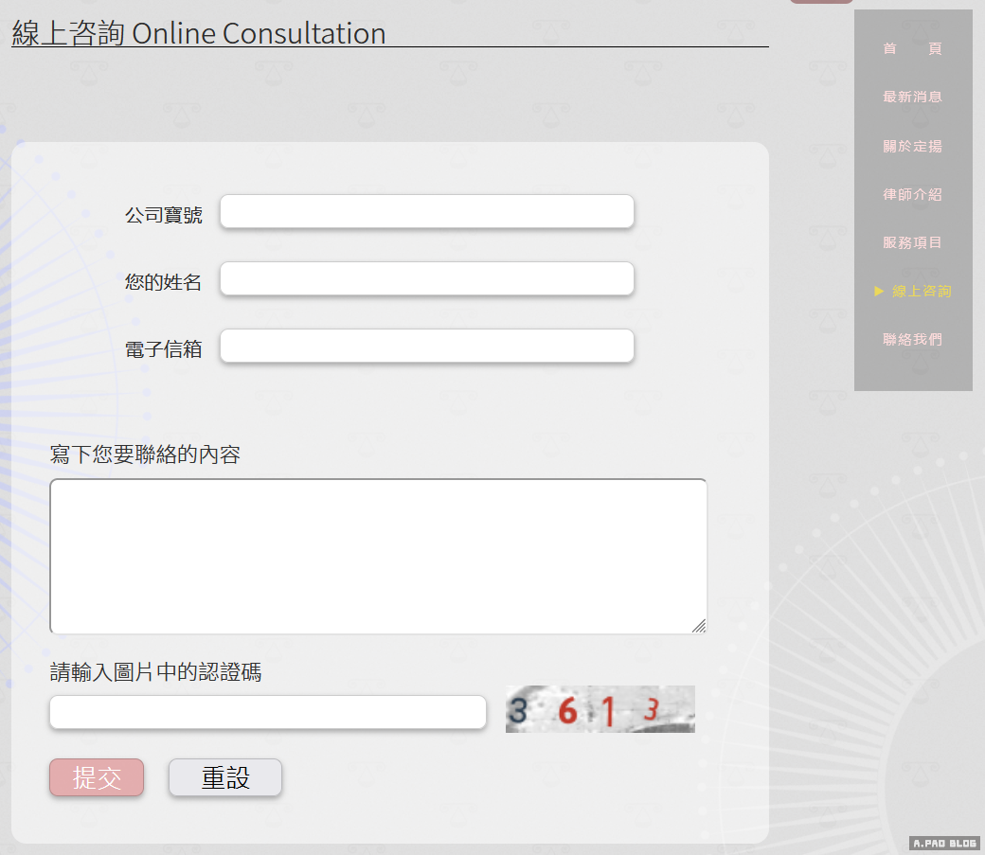Focus the 認證碼 verification code field
This screenshot has width=985, height=855.
[267, 712]
